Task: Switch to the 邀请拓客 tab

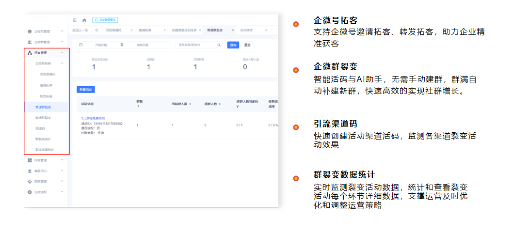Action: tap(144, 30)
